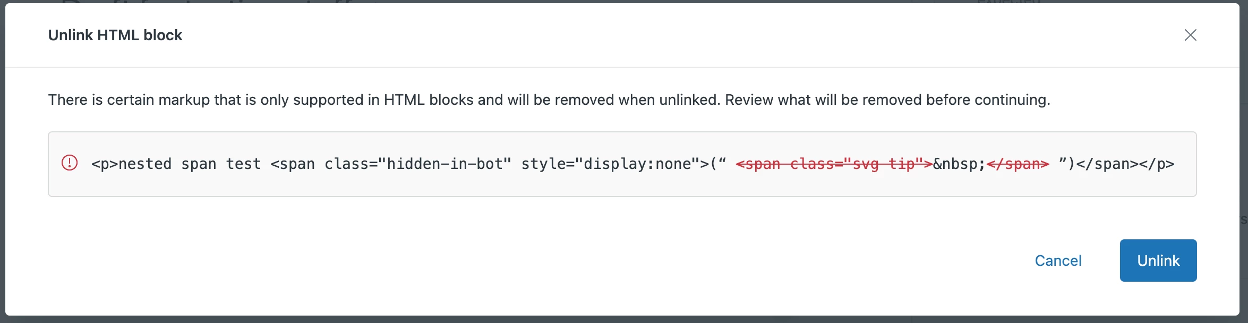The image size is (1248, 323).
Task: Click the struck-through <span class="svg-tip"> markup
Action: (834, 164)
